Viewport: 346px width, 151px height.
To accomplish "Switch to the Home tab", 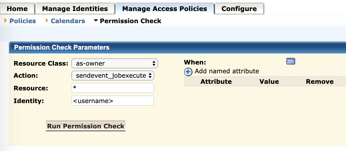I will [17, 9].
